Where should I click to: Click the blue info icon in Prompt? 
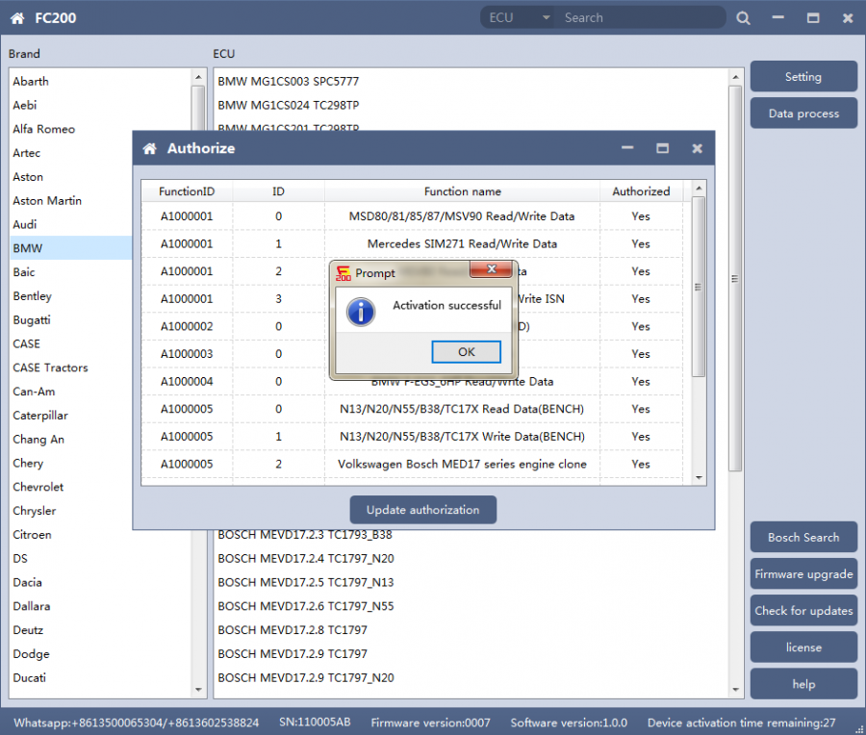tap(361, 311)
